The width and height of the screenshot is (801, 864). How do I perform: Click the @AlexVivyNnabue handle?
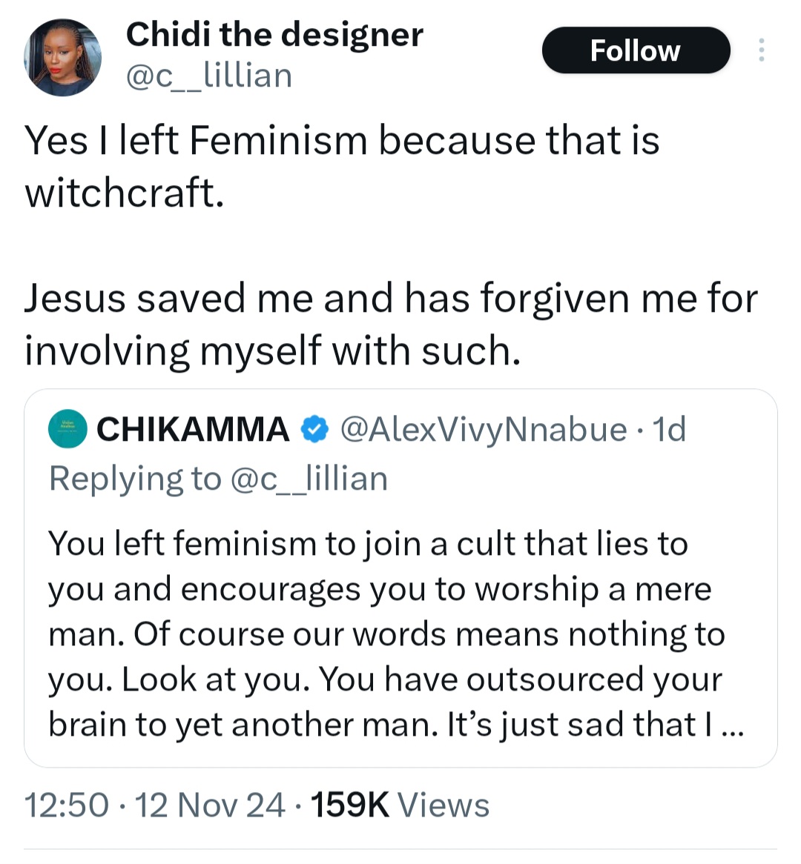pyautogui.click(x=483, y=429)
